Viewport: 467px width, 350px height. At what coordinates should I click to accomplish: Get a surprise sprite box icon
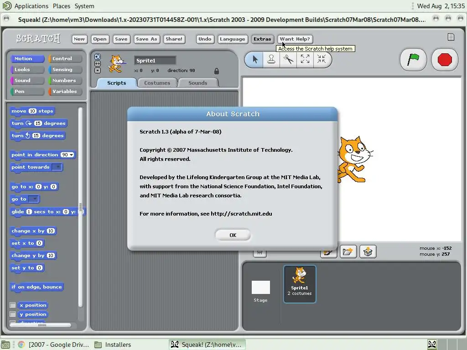pyautogui.click(x=368, y=252)
